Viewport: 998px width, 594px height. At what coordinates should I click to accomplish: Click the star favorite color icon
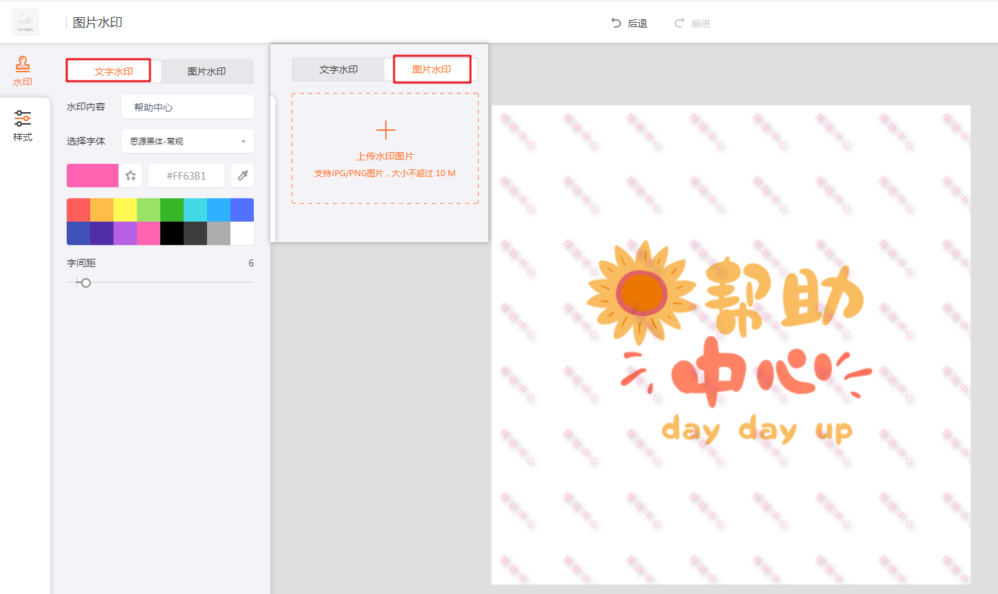tap(131, 176)
